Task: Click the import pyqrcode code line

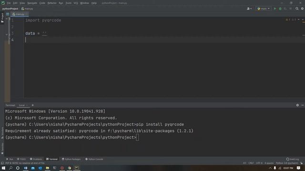Action: (x=43, y=20)
